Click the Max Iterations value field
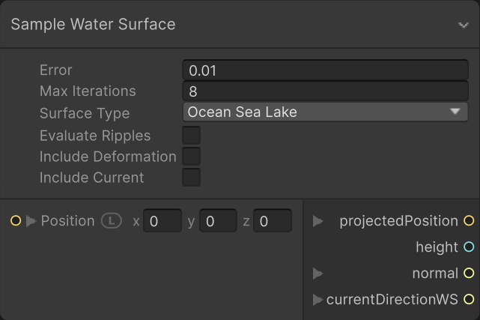The width and height of the screenshot is (480, 320). tap(325, 91)
